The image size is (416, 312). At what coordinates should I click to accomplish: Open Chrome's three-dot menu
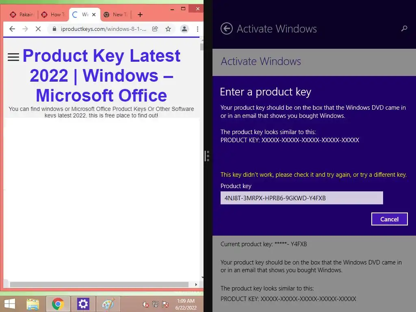198,29
